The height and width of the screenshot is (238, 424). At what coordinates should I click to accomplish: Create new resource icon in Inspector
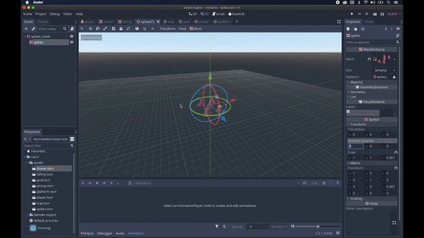(x=348, y=29)
